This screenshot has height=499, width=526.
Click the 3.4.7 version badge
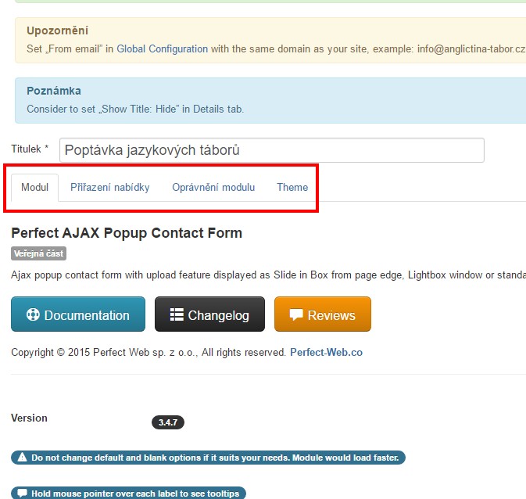(x=167, y=422)
